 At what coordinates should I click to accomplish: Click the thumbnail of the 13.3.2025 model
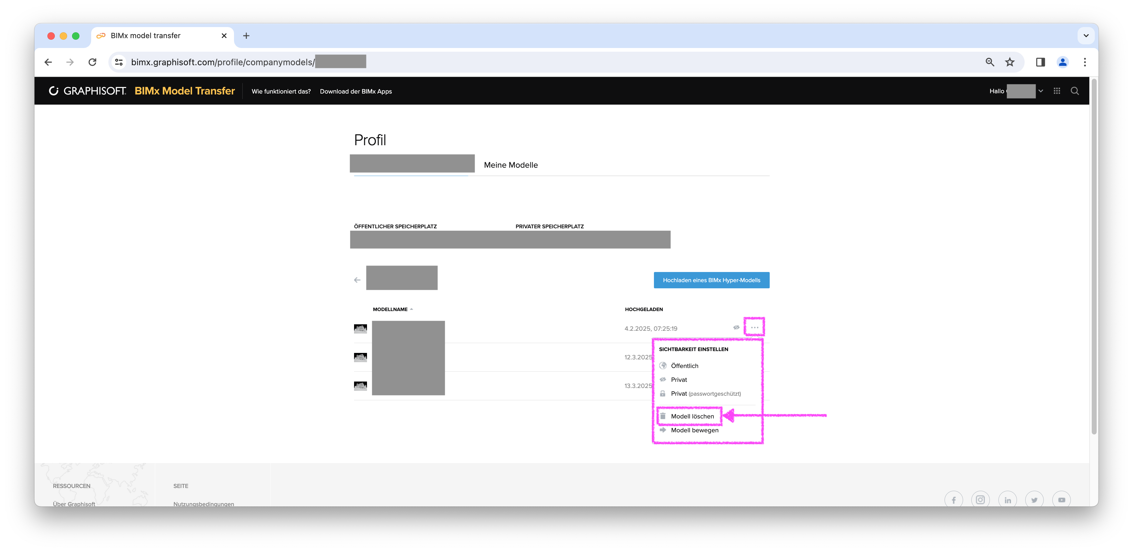[360, 386]
